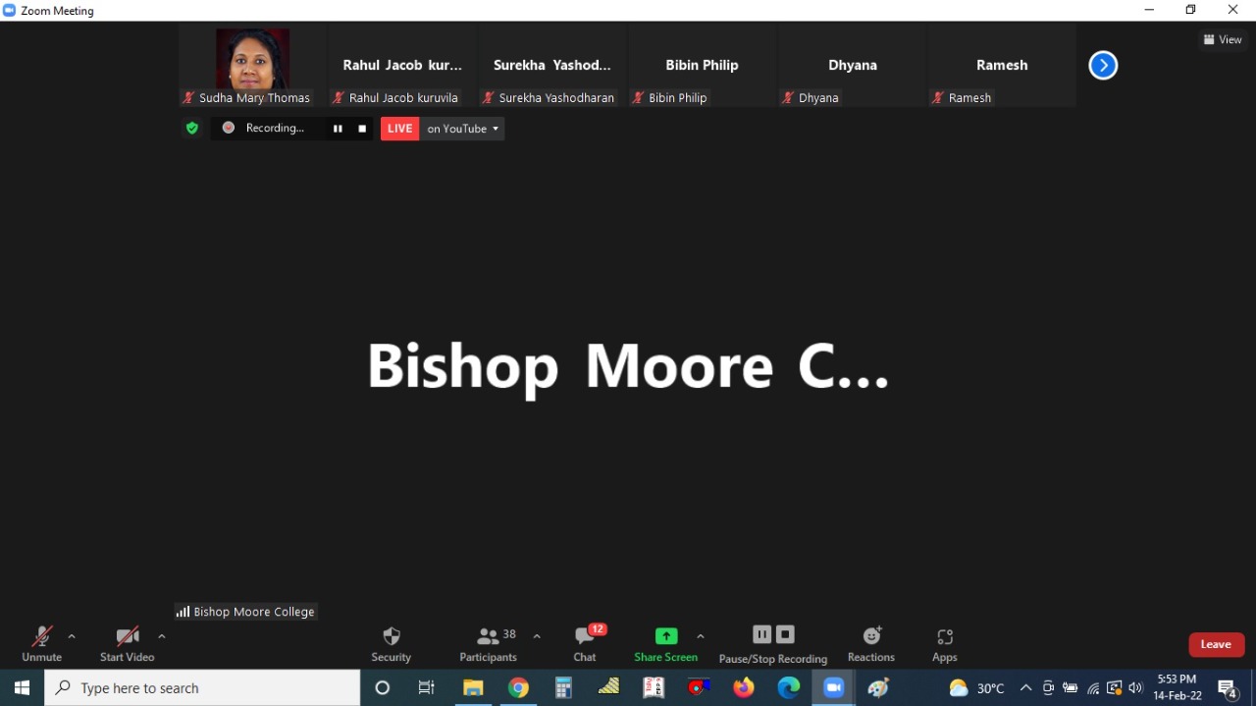Click the green Share Screen button
1256x706 pixels.
(665, 644)
